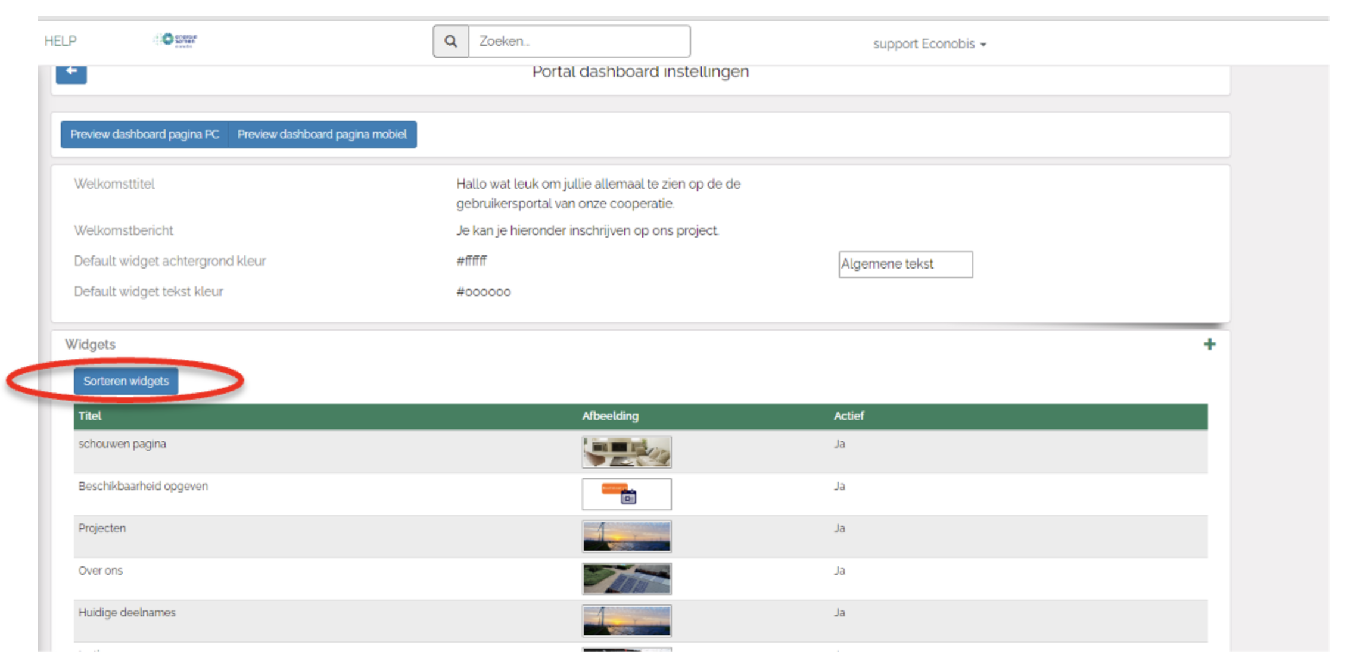
Task: Click the magnifying glass search icon
Action: click(x=451, y=41)
